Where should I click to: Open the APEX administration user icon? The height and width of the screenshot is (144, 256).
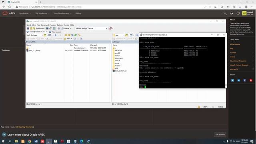232,13
